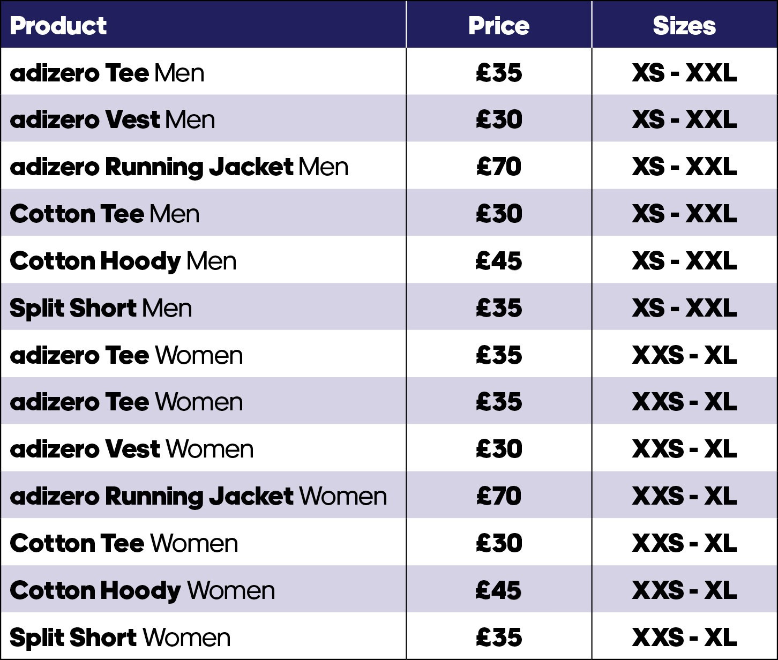Select the adizero Vest Women product name
The image size is (778, 660).
pyautogui.click(x=131, y=449)
